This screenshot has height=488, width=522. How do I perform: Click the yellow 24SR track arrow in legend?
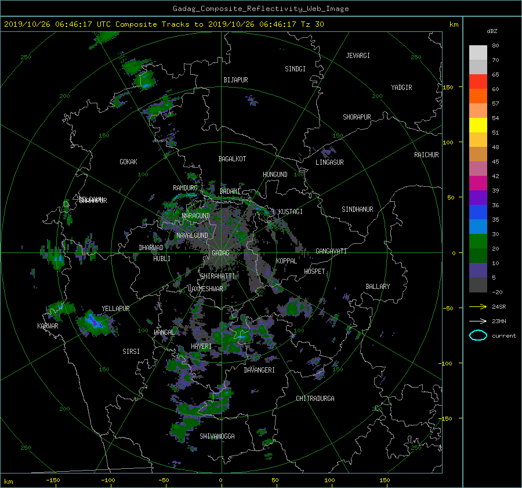(478, 307)
